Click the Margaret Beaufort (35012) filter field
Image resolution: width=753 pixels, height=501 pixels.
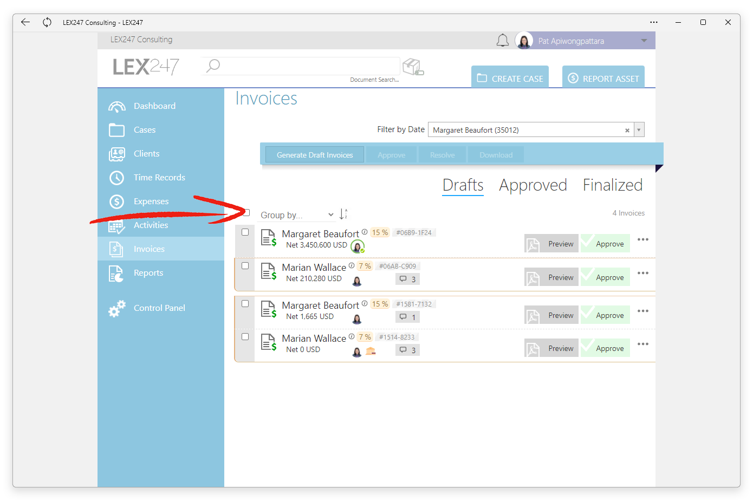(x=531, y=130)
